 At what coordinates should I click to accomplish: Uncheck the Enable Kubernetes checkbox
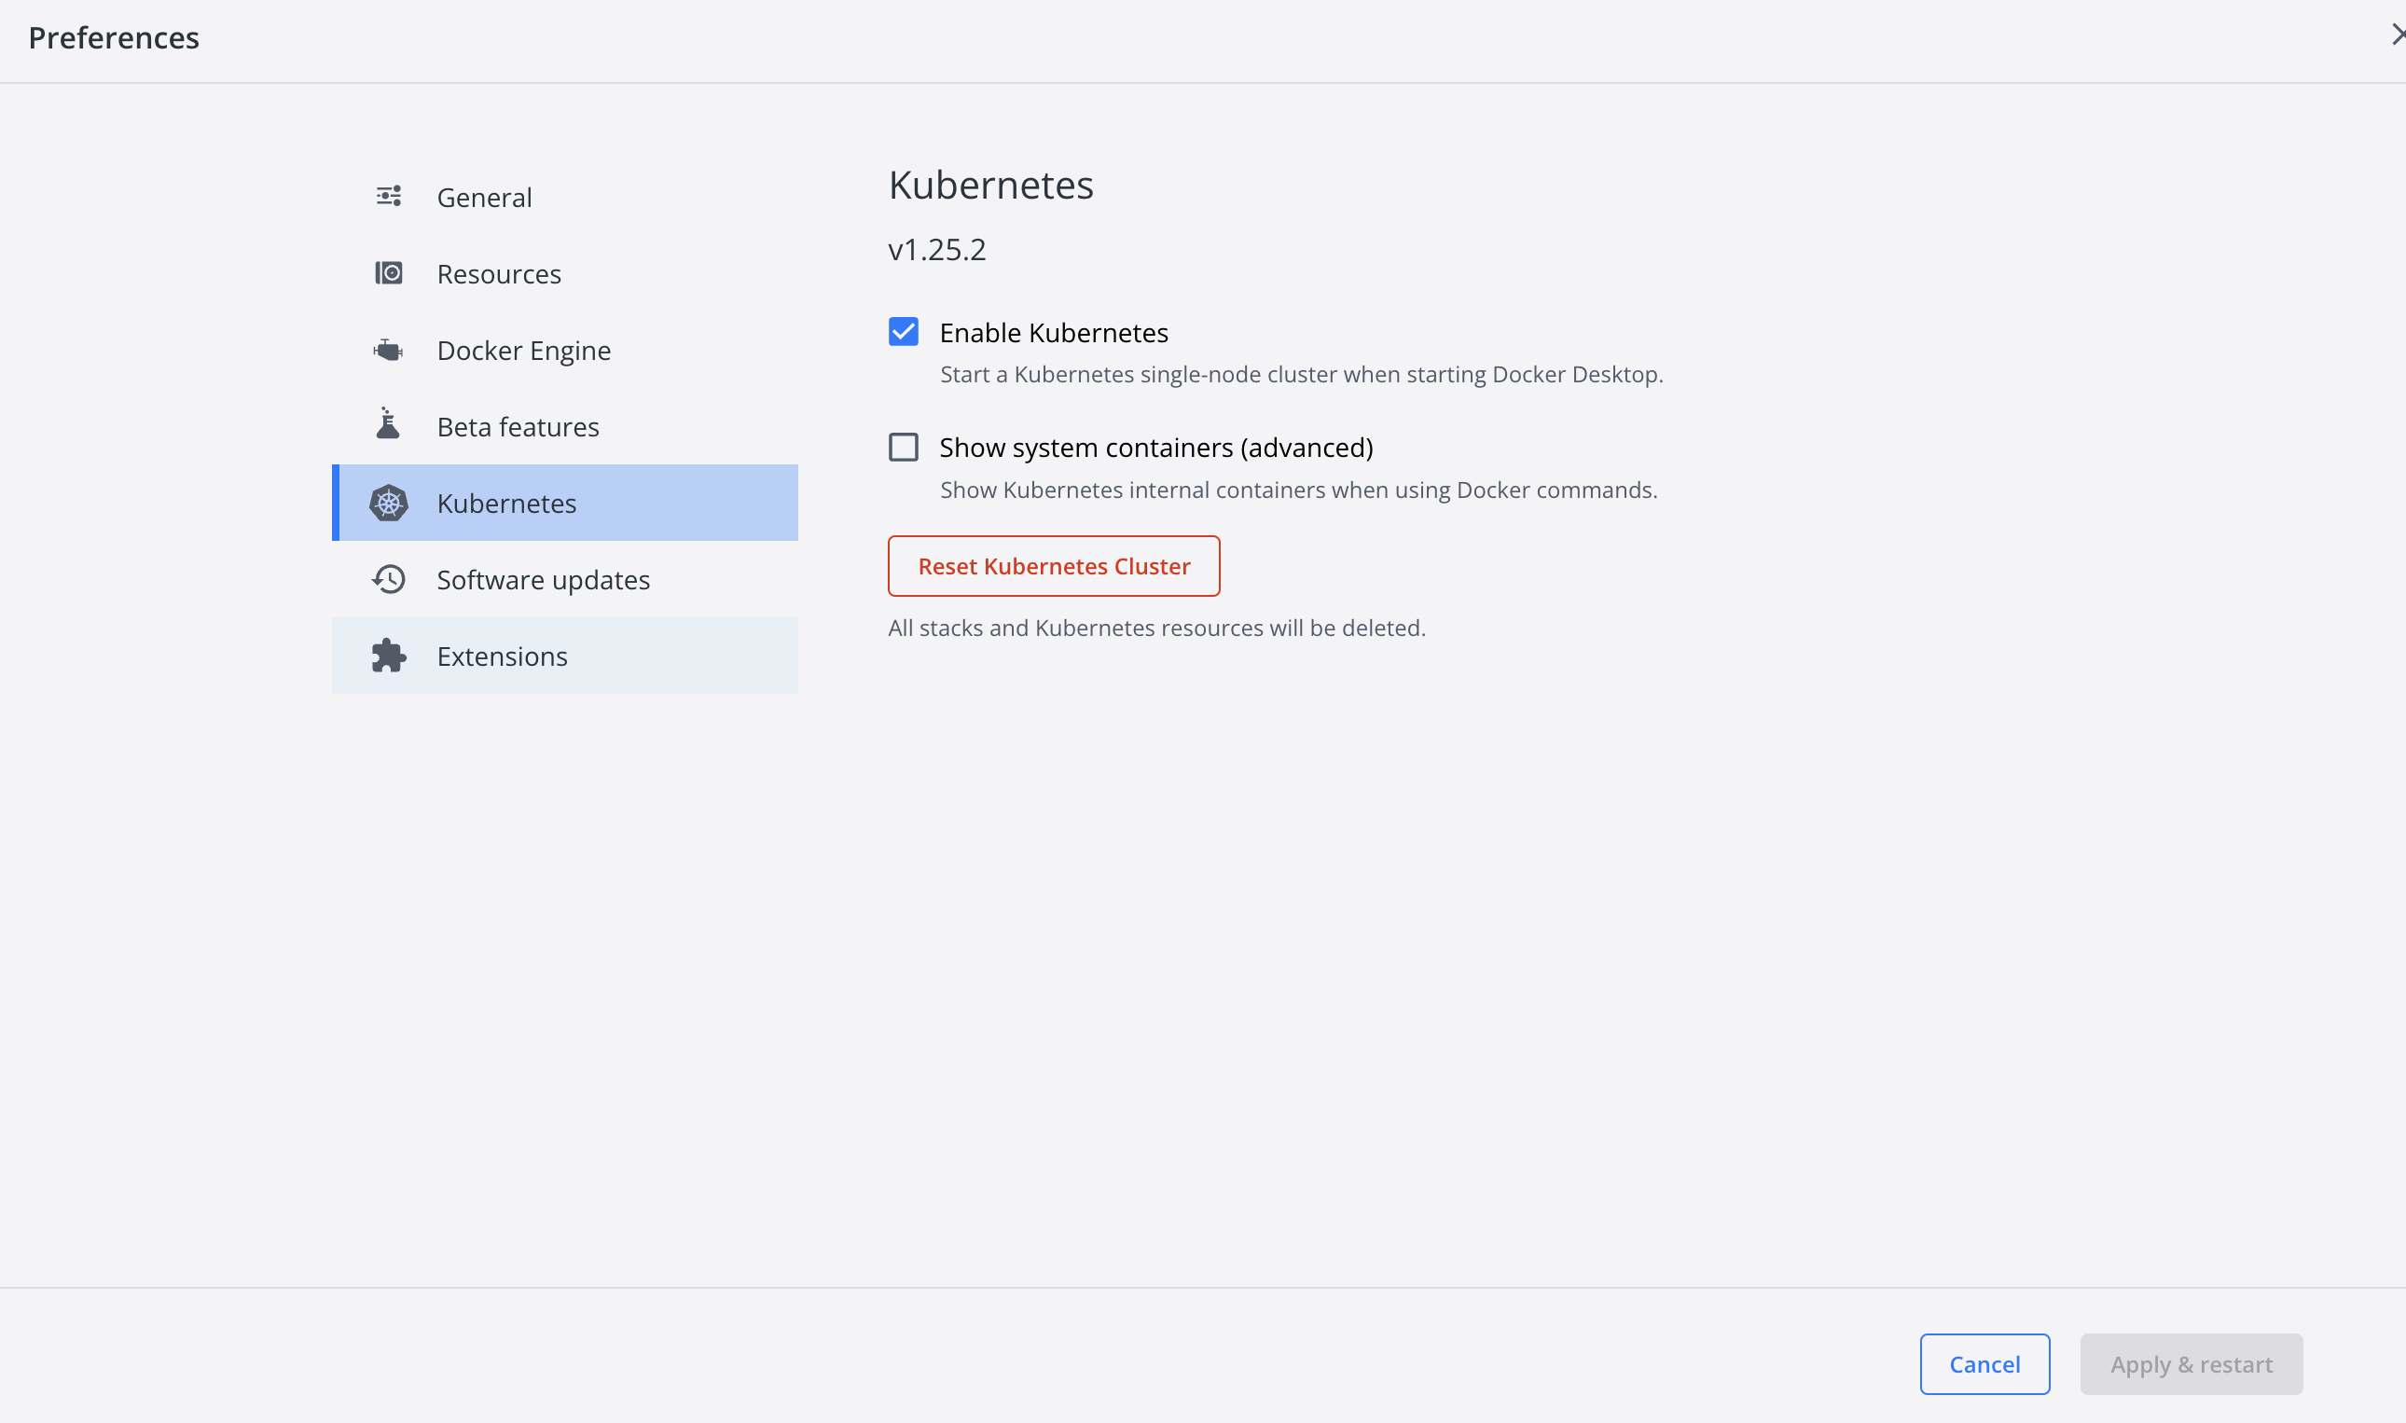(904, 332)
